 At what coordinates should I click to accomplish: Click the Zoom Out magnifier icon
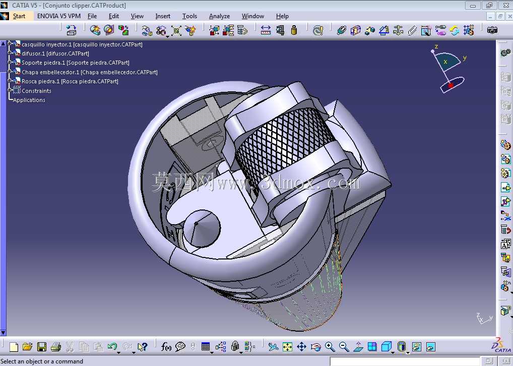coord(344,347)
